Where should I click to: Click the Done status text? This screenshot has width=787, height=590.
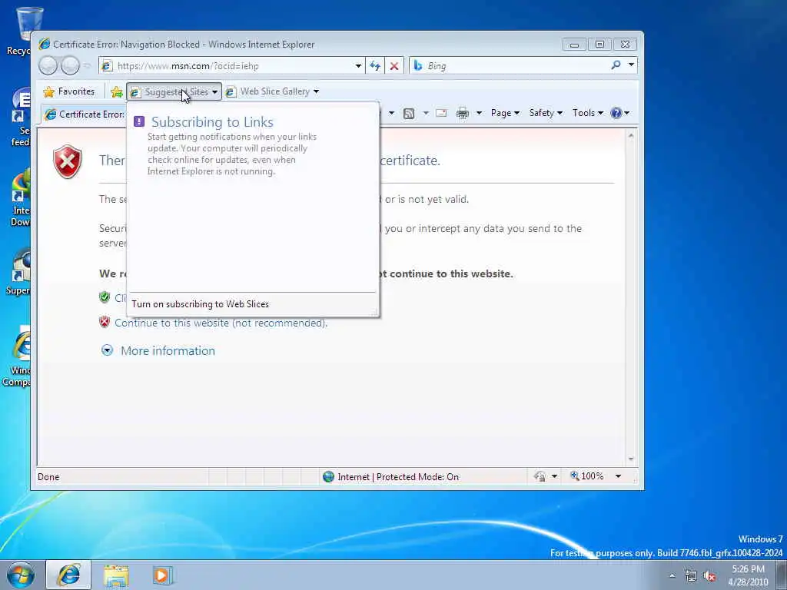click(x=48, y=476)
